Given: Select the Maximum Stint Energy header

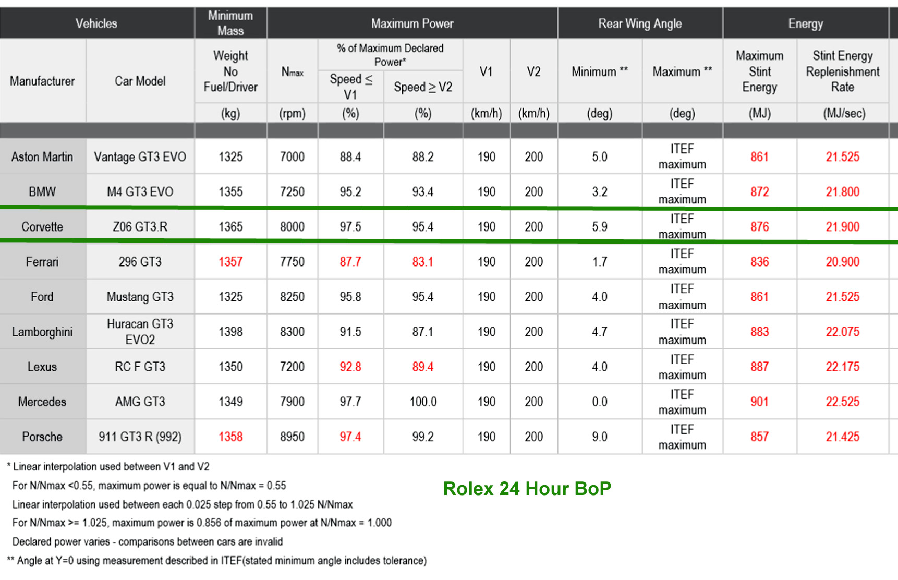Looking at the screenshot, I should coord(759,71).
